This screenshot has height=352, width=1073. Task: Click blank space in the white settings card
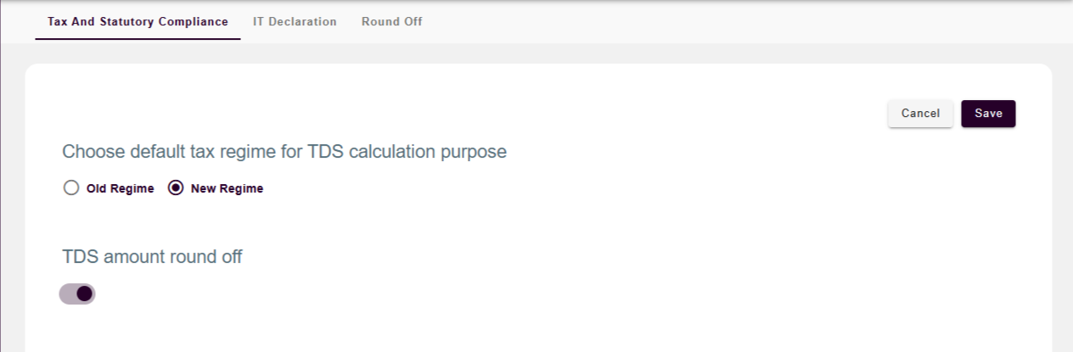click(594, 254)
